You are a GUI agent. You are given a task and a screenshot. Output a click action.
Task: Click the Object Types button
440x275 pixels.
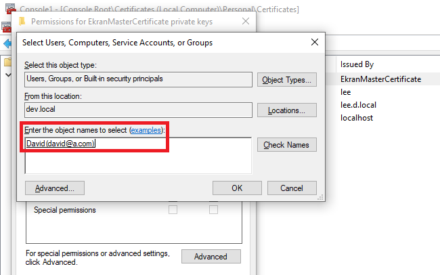tap(287, 80)
